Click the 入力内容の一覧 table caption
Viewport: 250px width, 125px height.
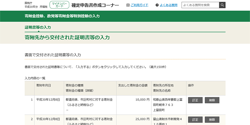coord(35,78)
